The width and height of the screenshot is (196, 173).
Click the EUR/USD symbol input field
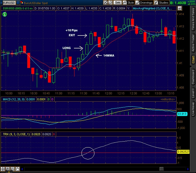[x=9, y=3]
